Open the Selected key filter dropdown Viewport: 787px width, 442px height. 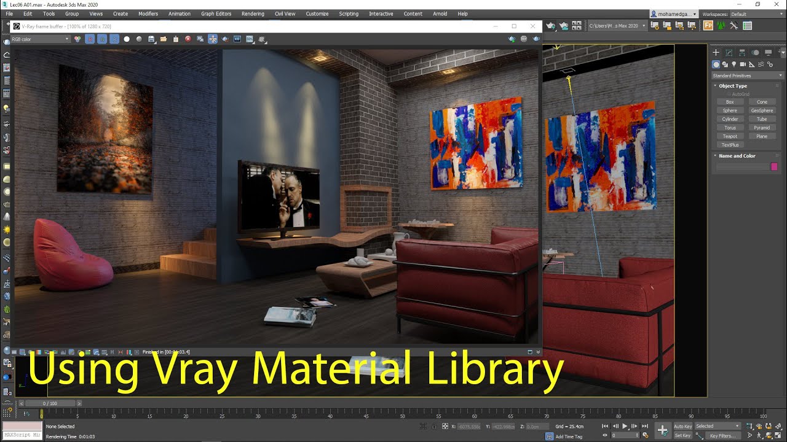(718, 426)
